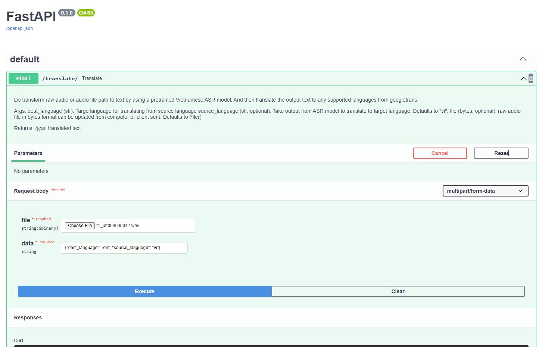This screenshot has height=347, width=539.
Task: Click the selected filename t1_utt000000042.wav
Action: click(x=118, y=226)
